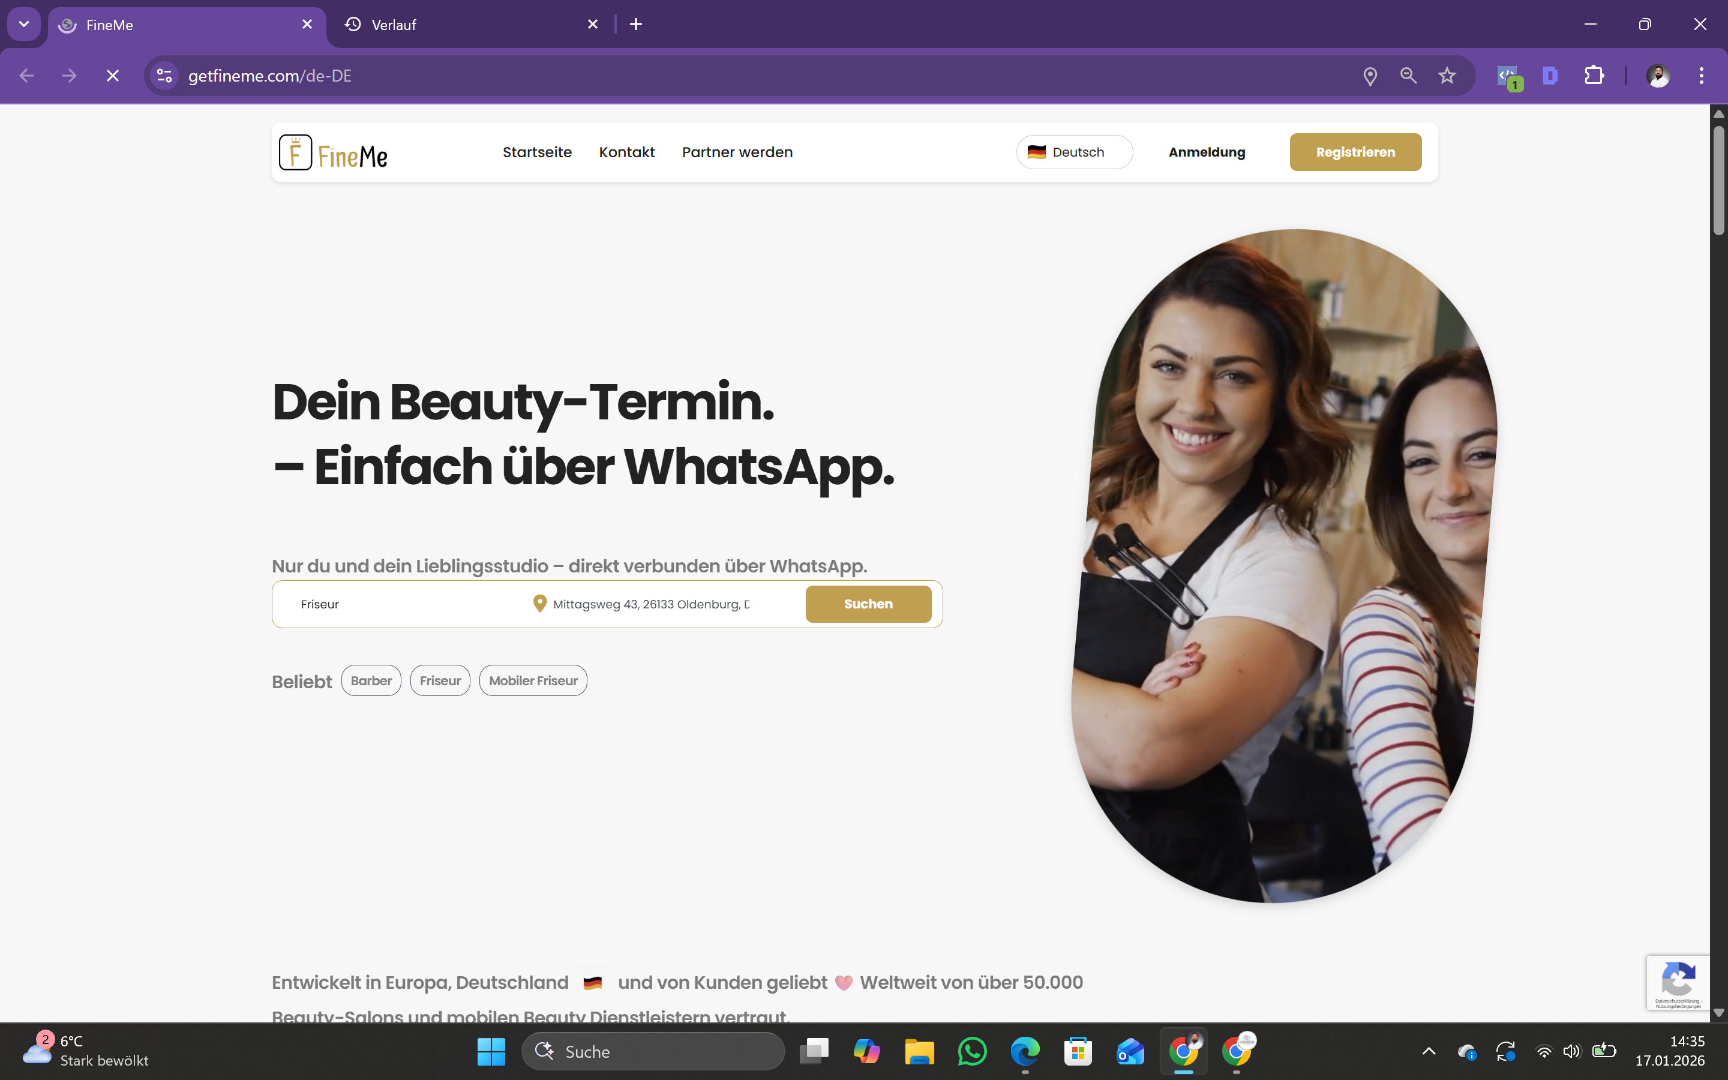1728x1080 pixels.
Task: Bookmark this page with star icon
Action: (x=1447, y=76)
